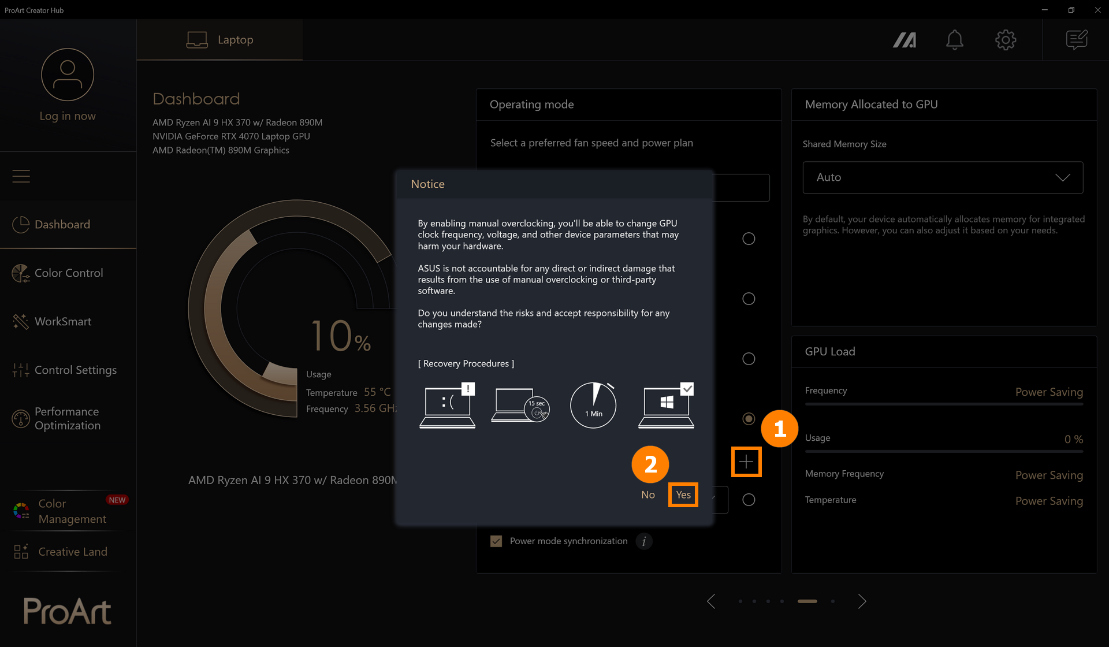
Task: Click No in the Notice dialog
Action: click(x=648, y=495)
